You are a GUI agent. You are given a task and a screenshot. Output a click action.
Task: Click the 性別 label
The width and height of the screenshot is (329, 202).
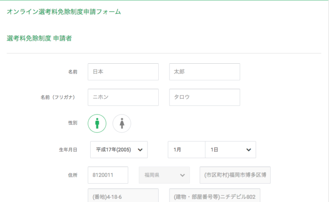[73, 123]
